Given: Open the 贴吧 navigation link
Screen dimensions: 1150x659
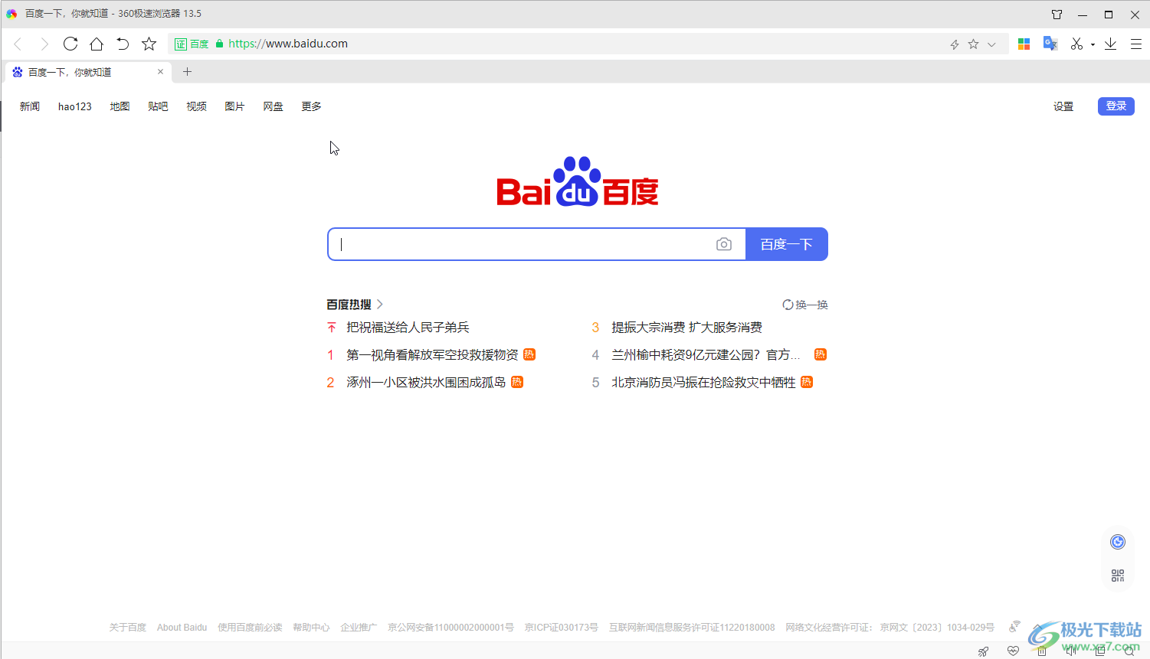Looking at the screenshot, I should click(158, 106).
